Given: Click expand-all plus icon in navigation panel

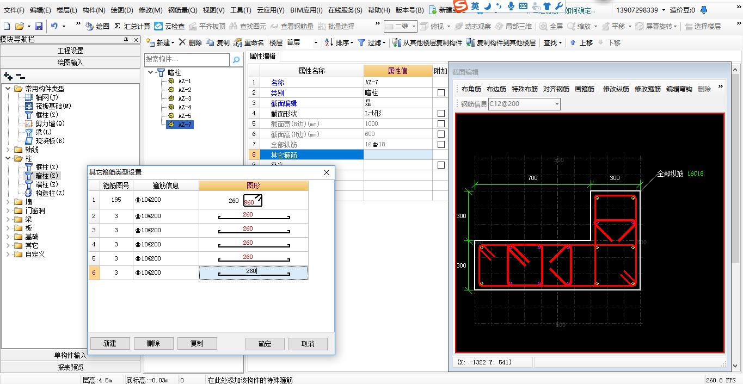Looking at the screenshot, I should pyautogui.click(x=8, y=77).
